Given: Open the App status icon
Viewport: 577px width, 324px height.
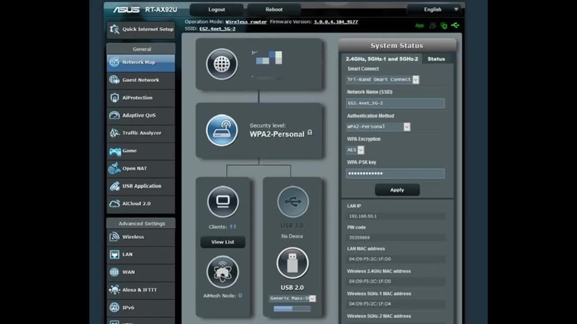Looking at the screenshot, I should (x=419, y=26).
